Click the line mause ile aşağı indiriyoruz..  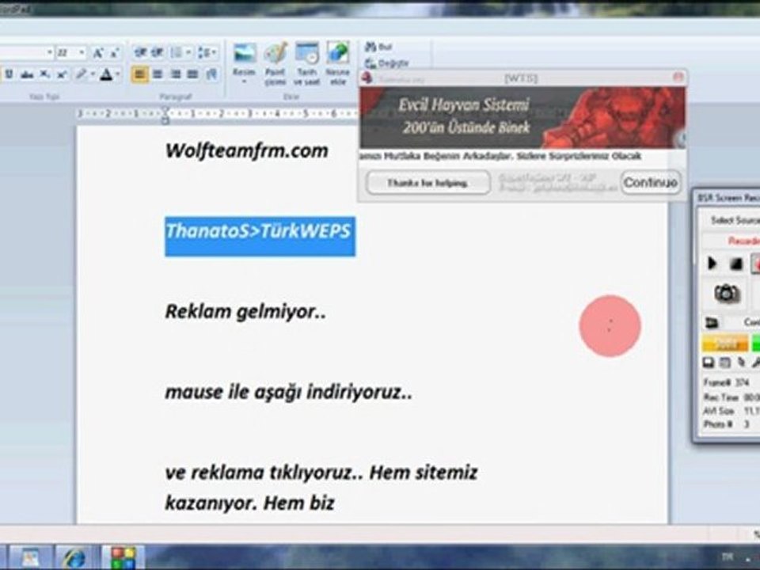(x=288, y=392)
